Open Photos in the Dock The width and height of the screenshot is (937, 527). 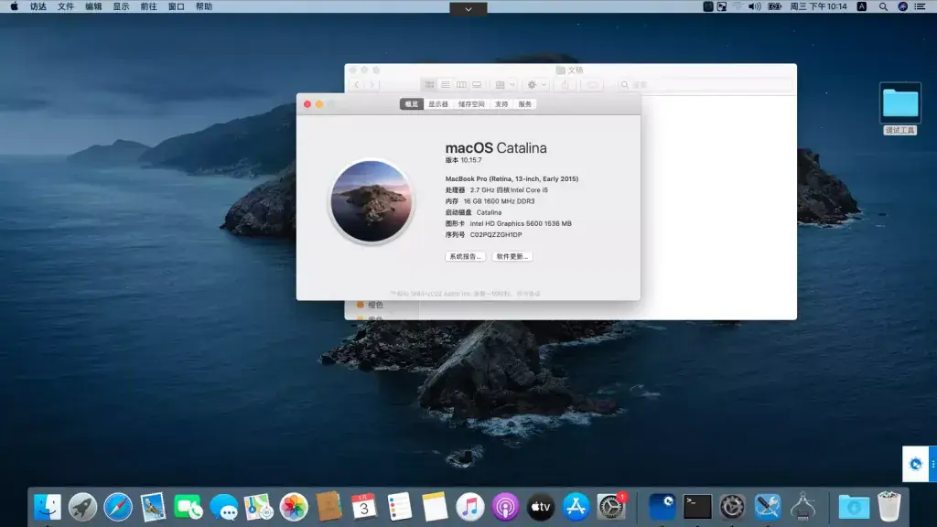coord(294,507)
